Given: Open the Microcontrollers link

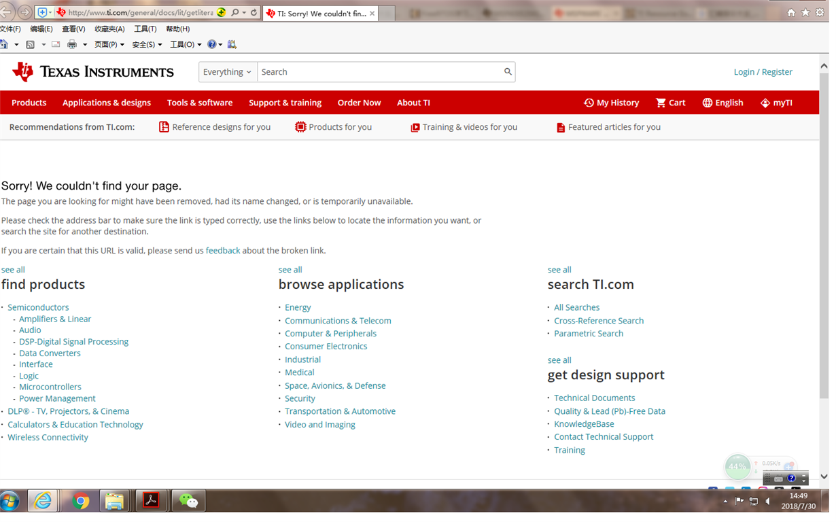Looking at the screenshot, I should click(50, 387).
